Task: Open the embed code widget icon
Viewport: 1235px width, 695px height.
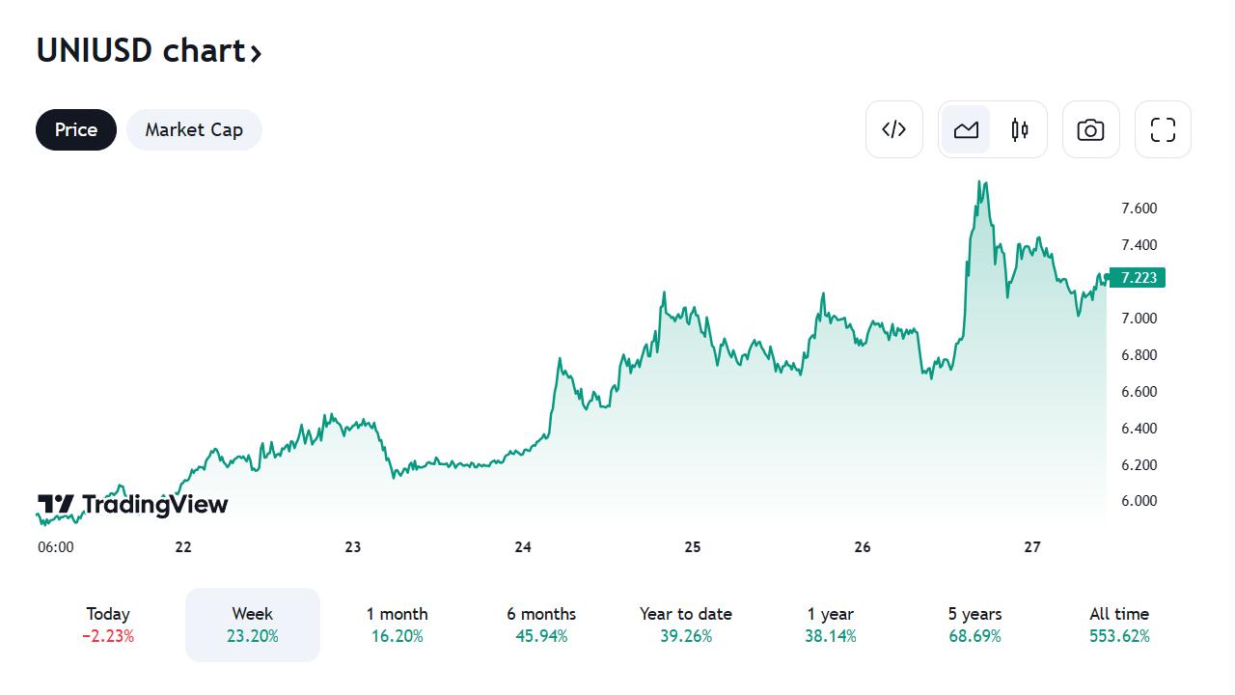Action: [894, 129]
